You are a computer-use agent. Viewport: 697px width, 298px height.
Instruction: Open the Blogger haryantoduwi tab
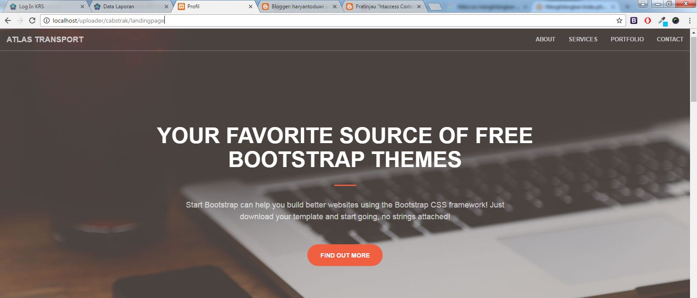(298, 7)
